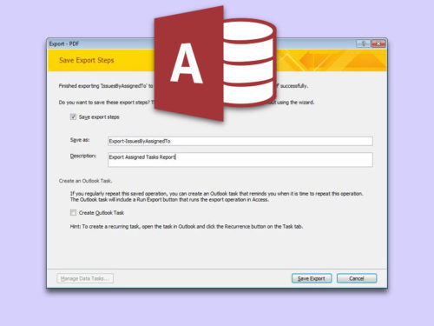Viewport: 434px width, 326px height.
Task: Click the Create an Outlook Task section heading
Action: tap(85, 181)
